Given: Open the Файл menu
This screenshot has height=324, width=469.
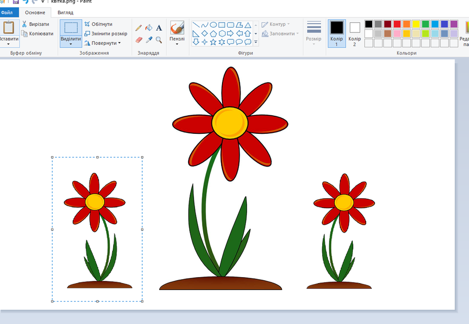Looking at the screenshot, I should pyautogui.click(x=6, y=12).
